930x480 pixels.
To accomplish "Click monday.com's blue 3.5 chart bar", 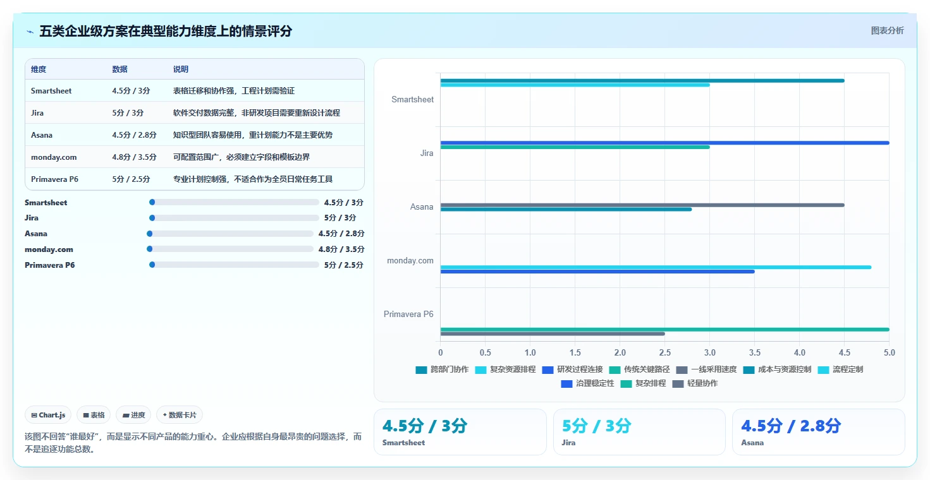I will 597,272.
